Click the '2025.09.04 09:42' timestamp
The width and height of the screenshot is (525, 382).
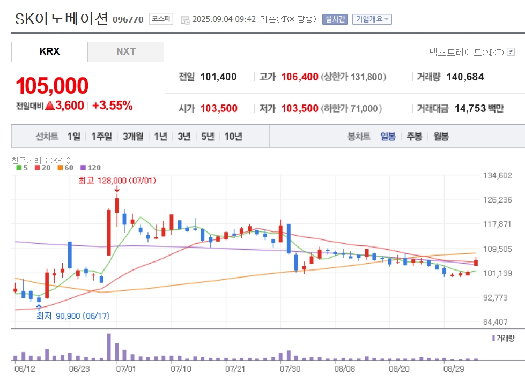(224, 19)
